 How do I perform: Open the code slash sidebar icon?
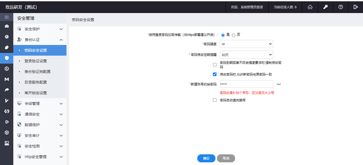[7, 111]
